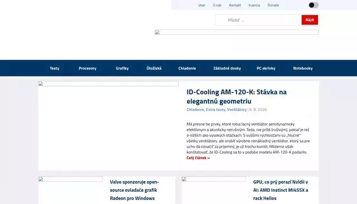This screenshot has height=204, width=357.
Task: Open the User link in top bar
Action: (201, 5)
